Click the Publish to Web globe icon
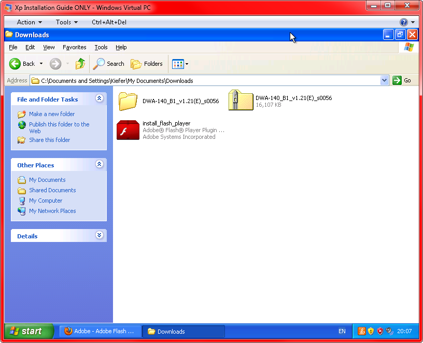Image resolution: width=423 pixels, height=343 pixels. pos(22,125)
